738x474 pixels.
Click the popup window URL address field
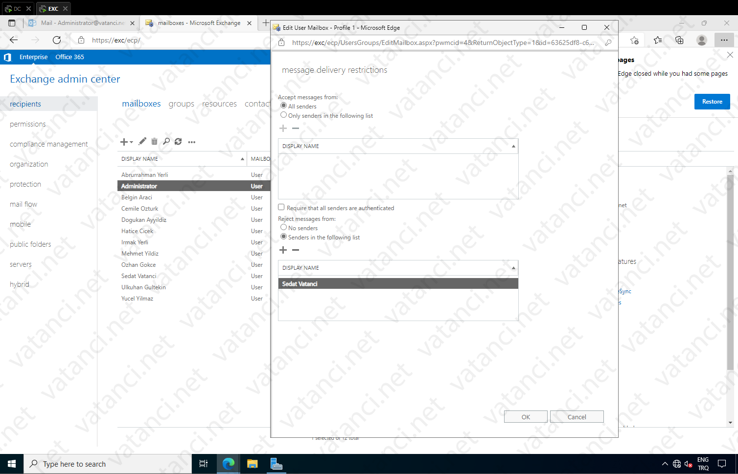click(x=443, y=43)
